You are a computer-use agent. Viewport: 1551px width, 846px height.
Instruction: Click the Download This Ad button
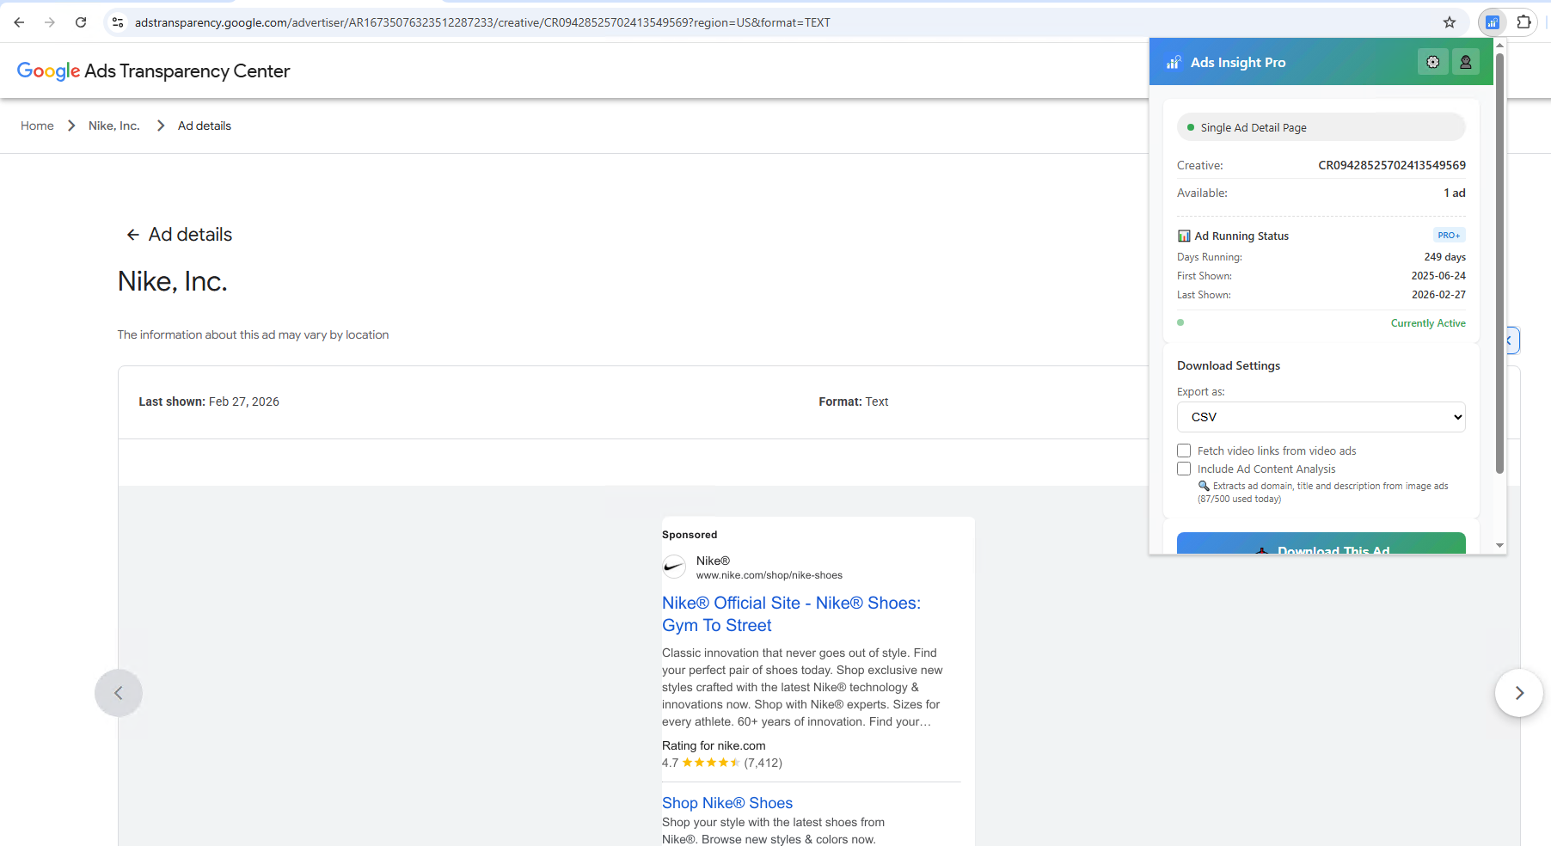(x=1321, y=548)
